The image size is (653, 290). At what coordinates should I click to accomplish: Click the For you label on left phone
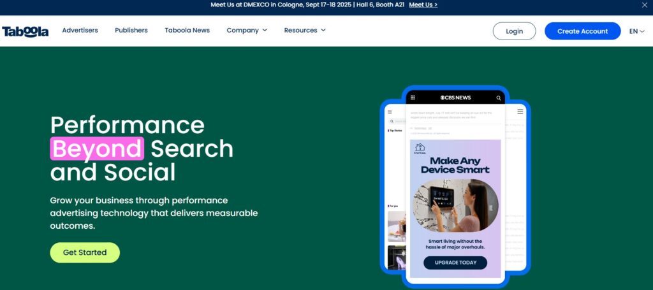[x=393, y=206]
